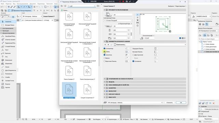Open library search settings gear icon
Image resolution: width=219 pixels, height=123 pixels.
[98, 6]
